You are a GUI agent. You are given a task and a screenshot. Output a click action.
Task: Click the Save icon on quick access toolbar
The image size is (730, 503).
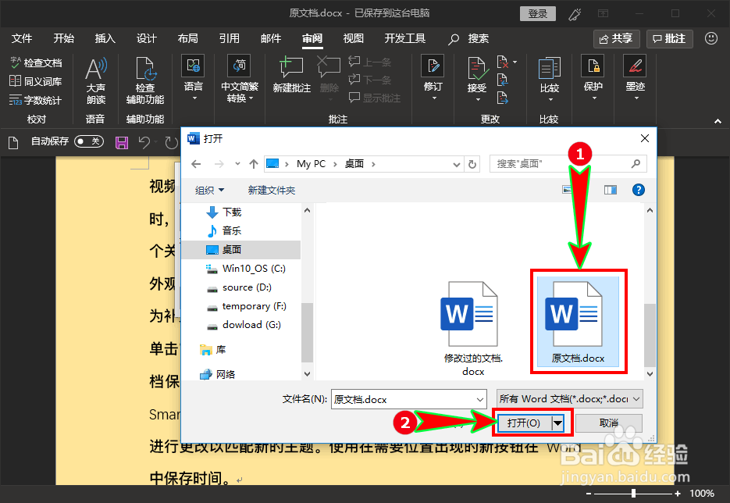pos(121,142)
